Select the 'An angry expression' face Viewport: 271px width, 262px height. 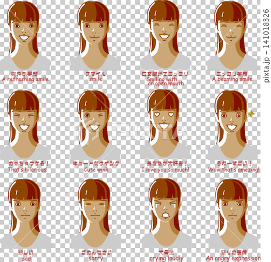coord(233,214)
